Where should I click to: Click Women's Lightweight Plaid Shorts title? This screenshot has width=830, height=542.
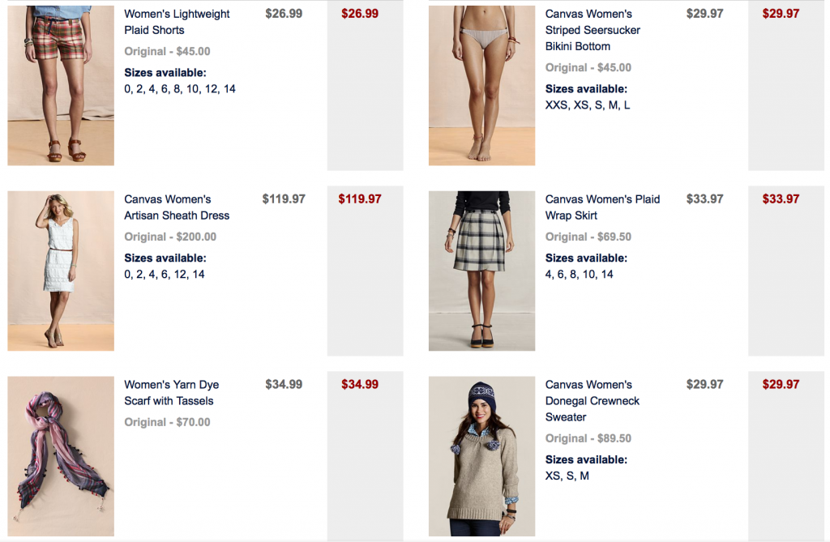pyautogui.click(x=177, y=22)
